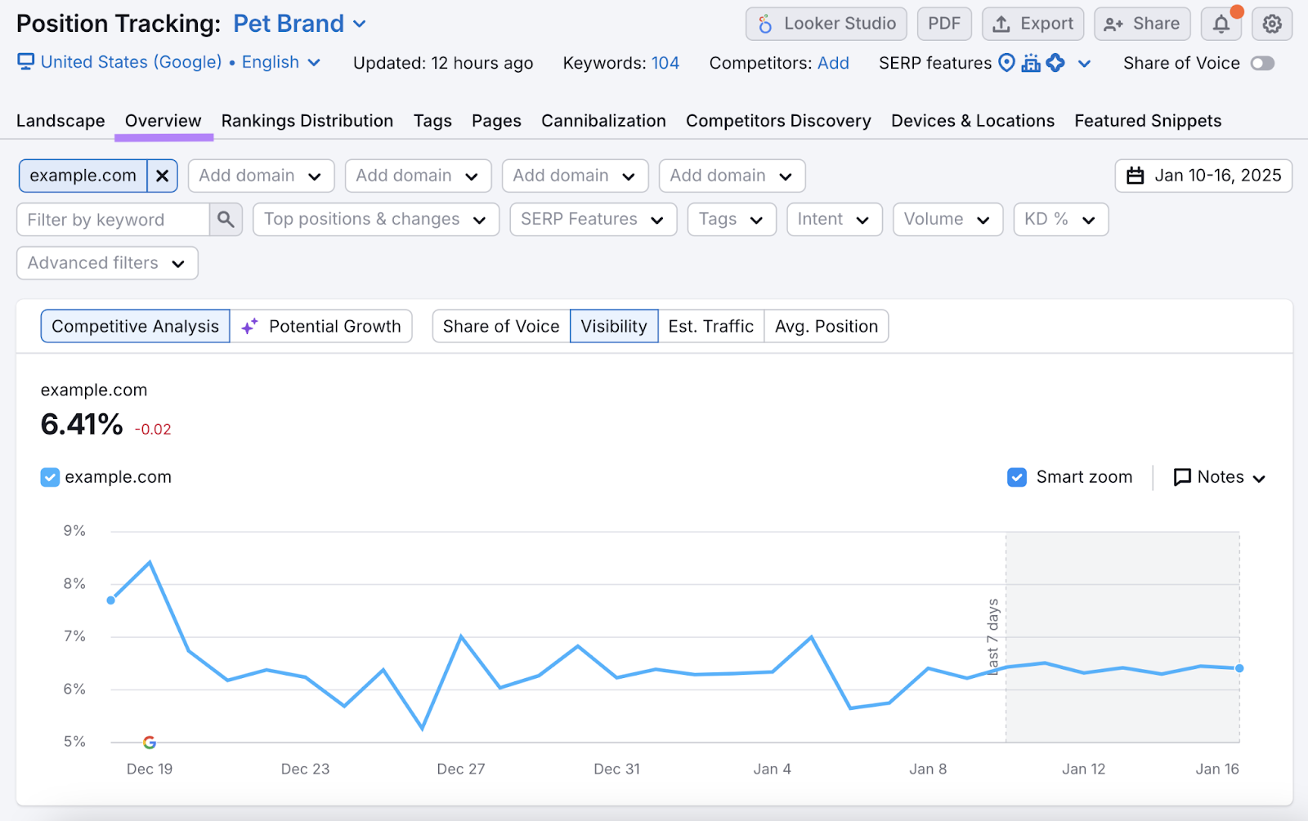The height and width of the screenshot is (821, 1308).
Task: Click the Keywords 104 link
Action: [x=665, y=63]
